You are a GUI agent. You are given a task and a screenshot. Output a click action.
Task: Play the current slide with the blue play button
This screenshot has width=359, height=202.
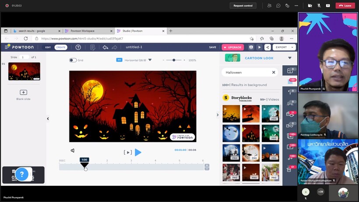point(138,152)
